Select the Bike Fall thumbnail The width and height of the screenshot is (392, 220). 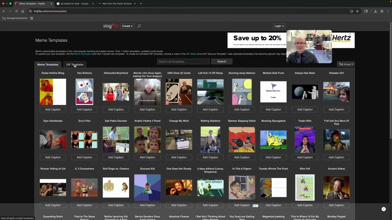click(305, 188)
